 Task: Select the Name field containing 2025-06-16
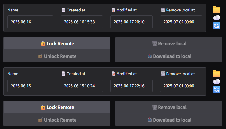(30, 22)
